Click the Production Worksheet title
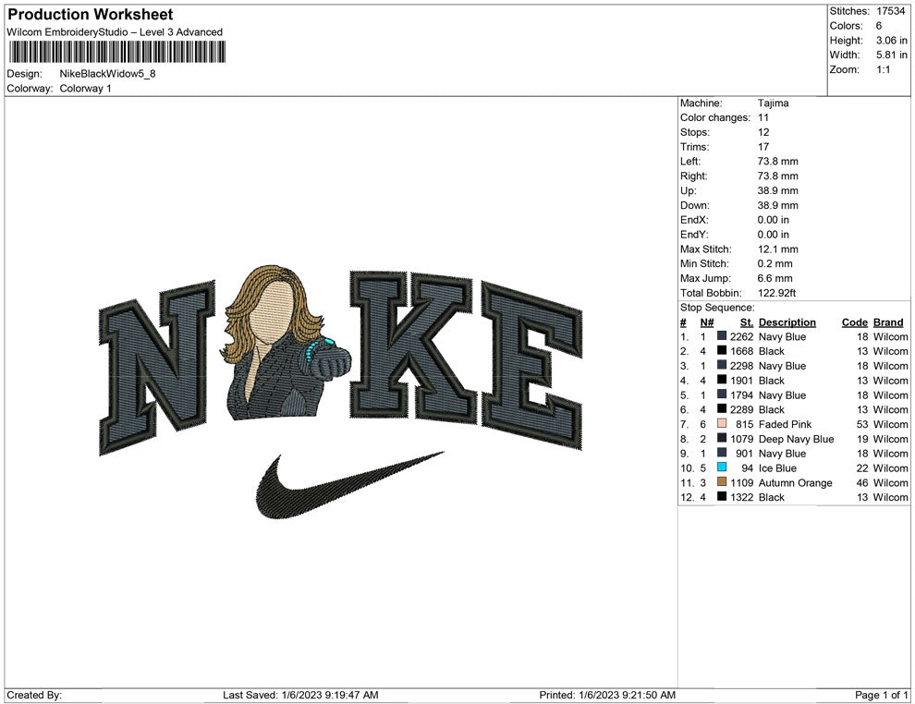The height and width of the screenshot is (704, 915). 91,15
